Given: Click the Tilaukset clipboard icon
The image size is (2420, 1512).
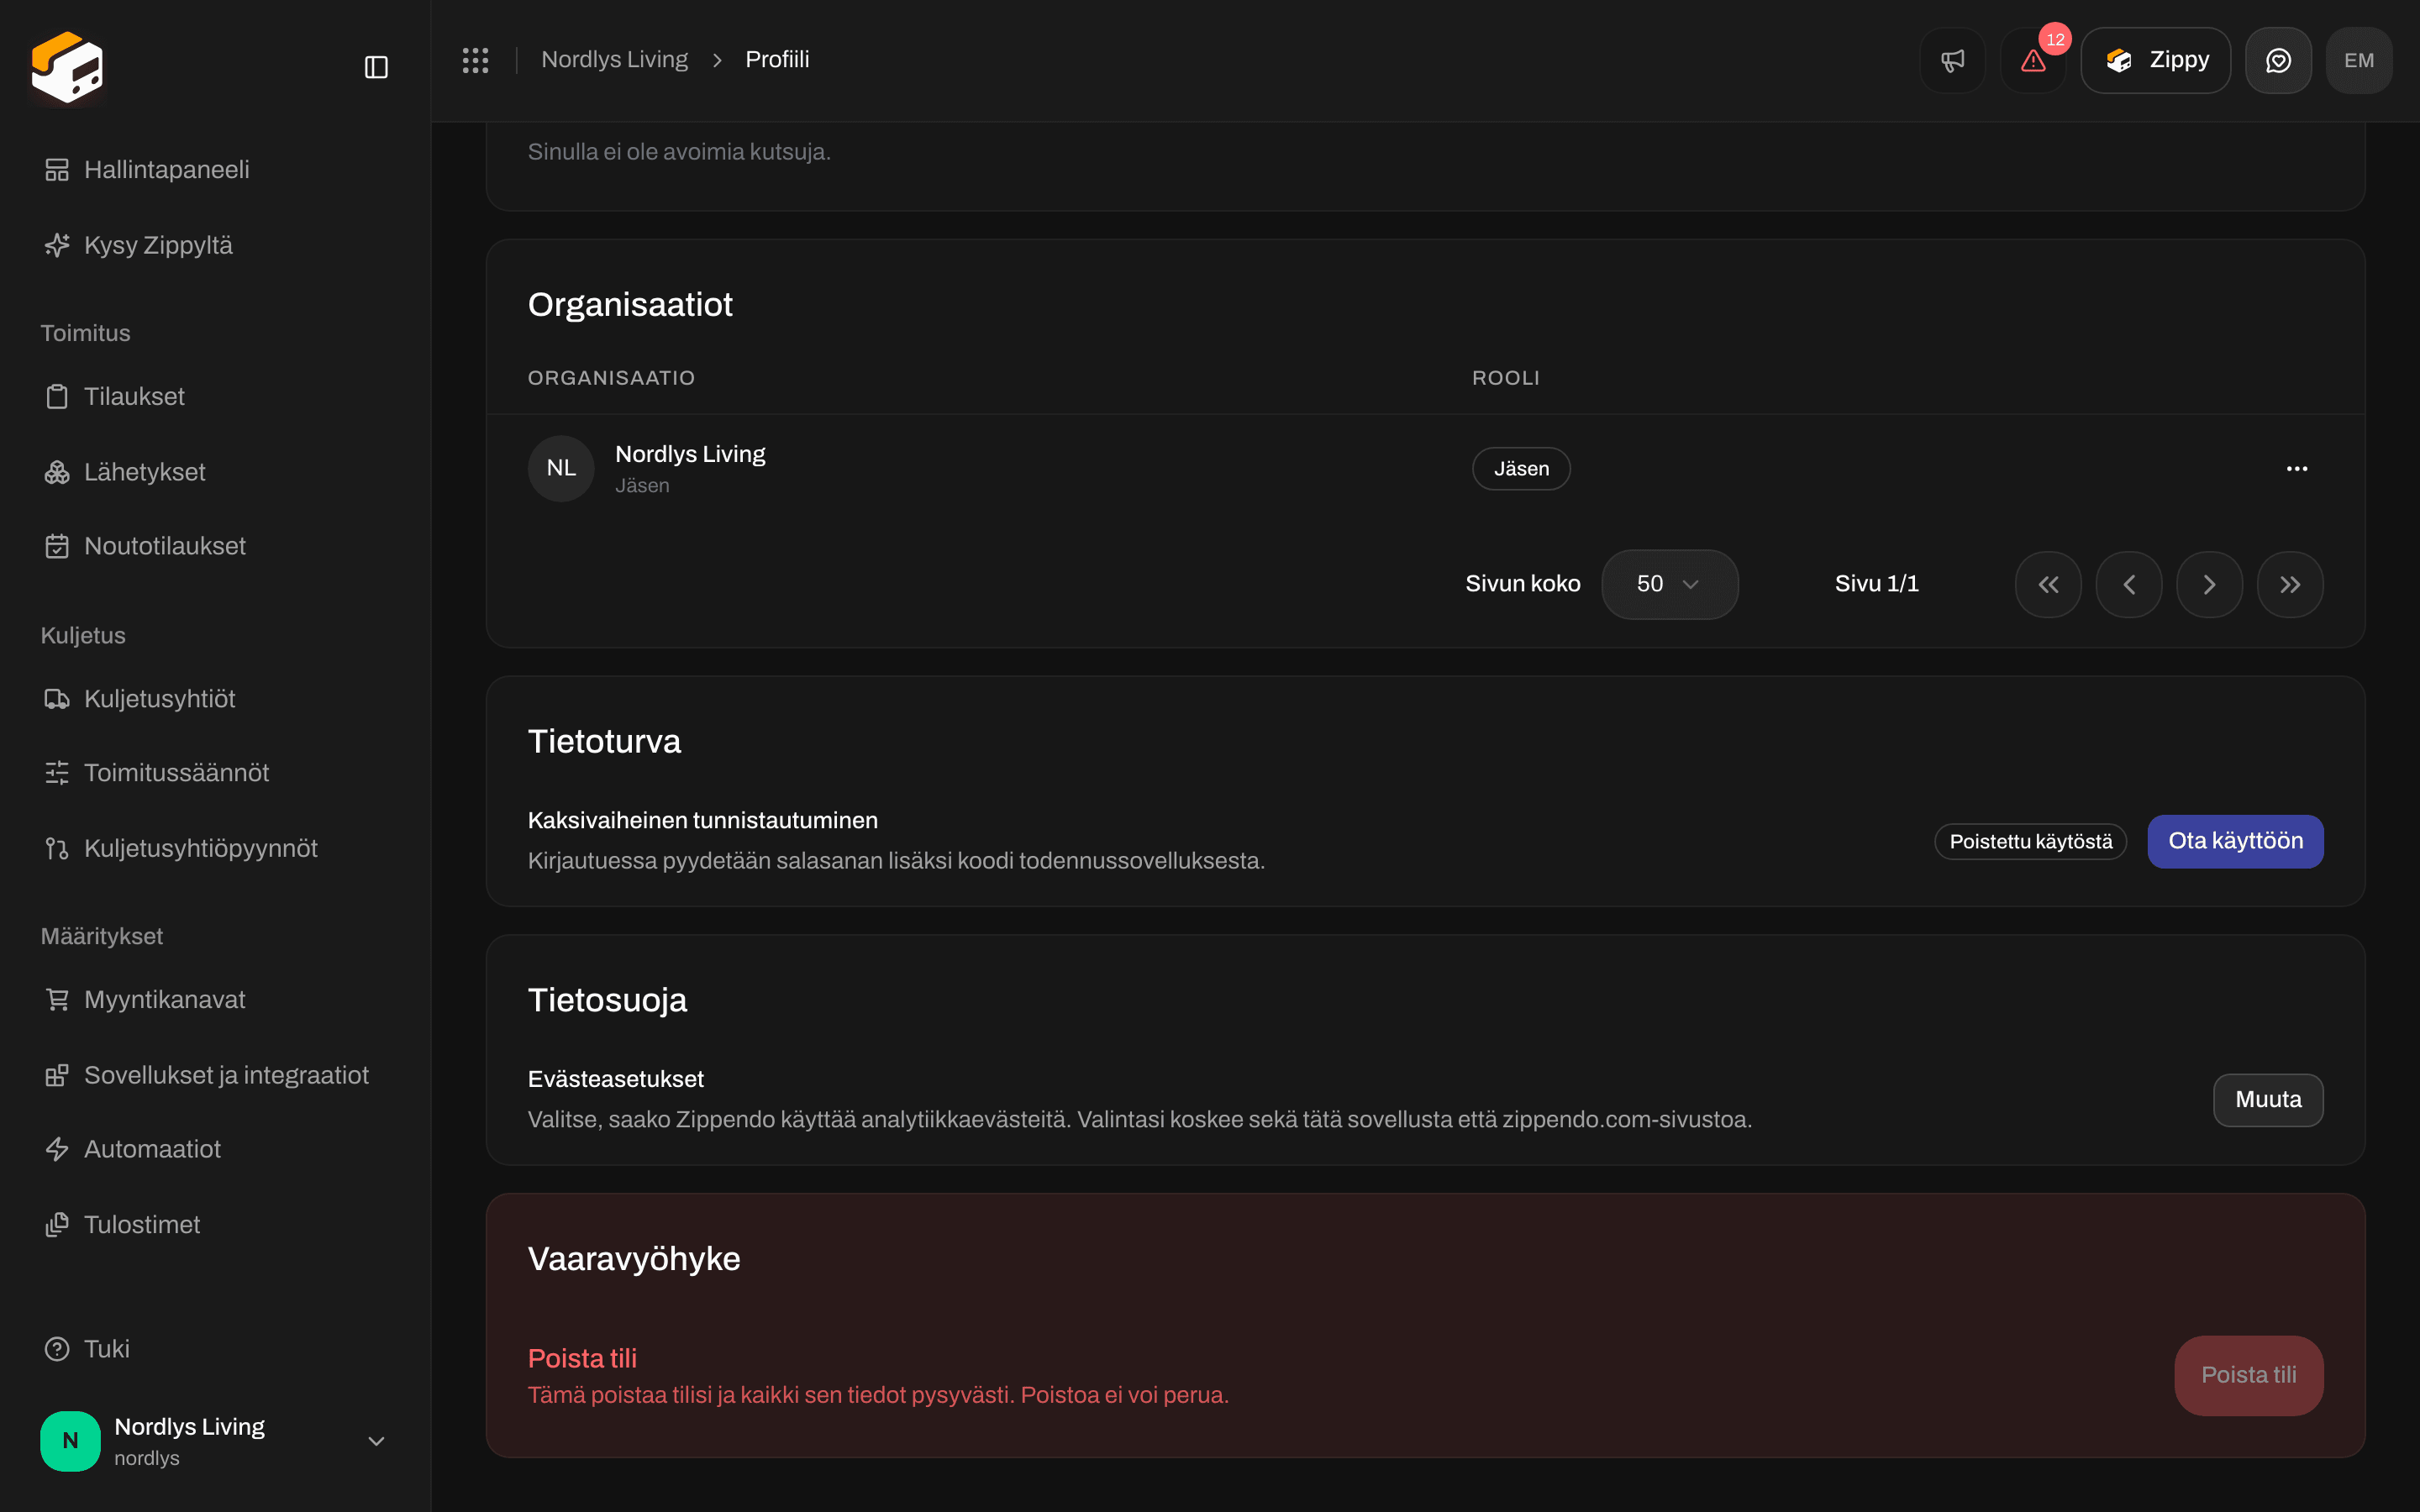Looking at the screenshot, I should point(57,397).
